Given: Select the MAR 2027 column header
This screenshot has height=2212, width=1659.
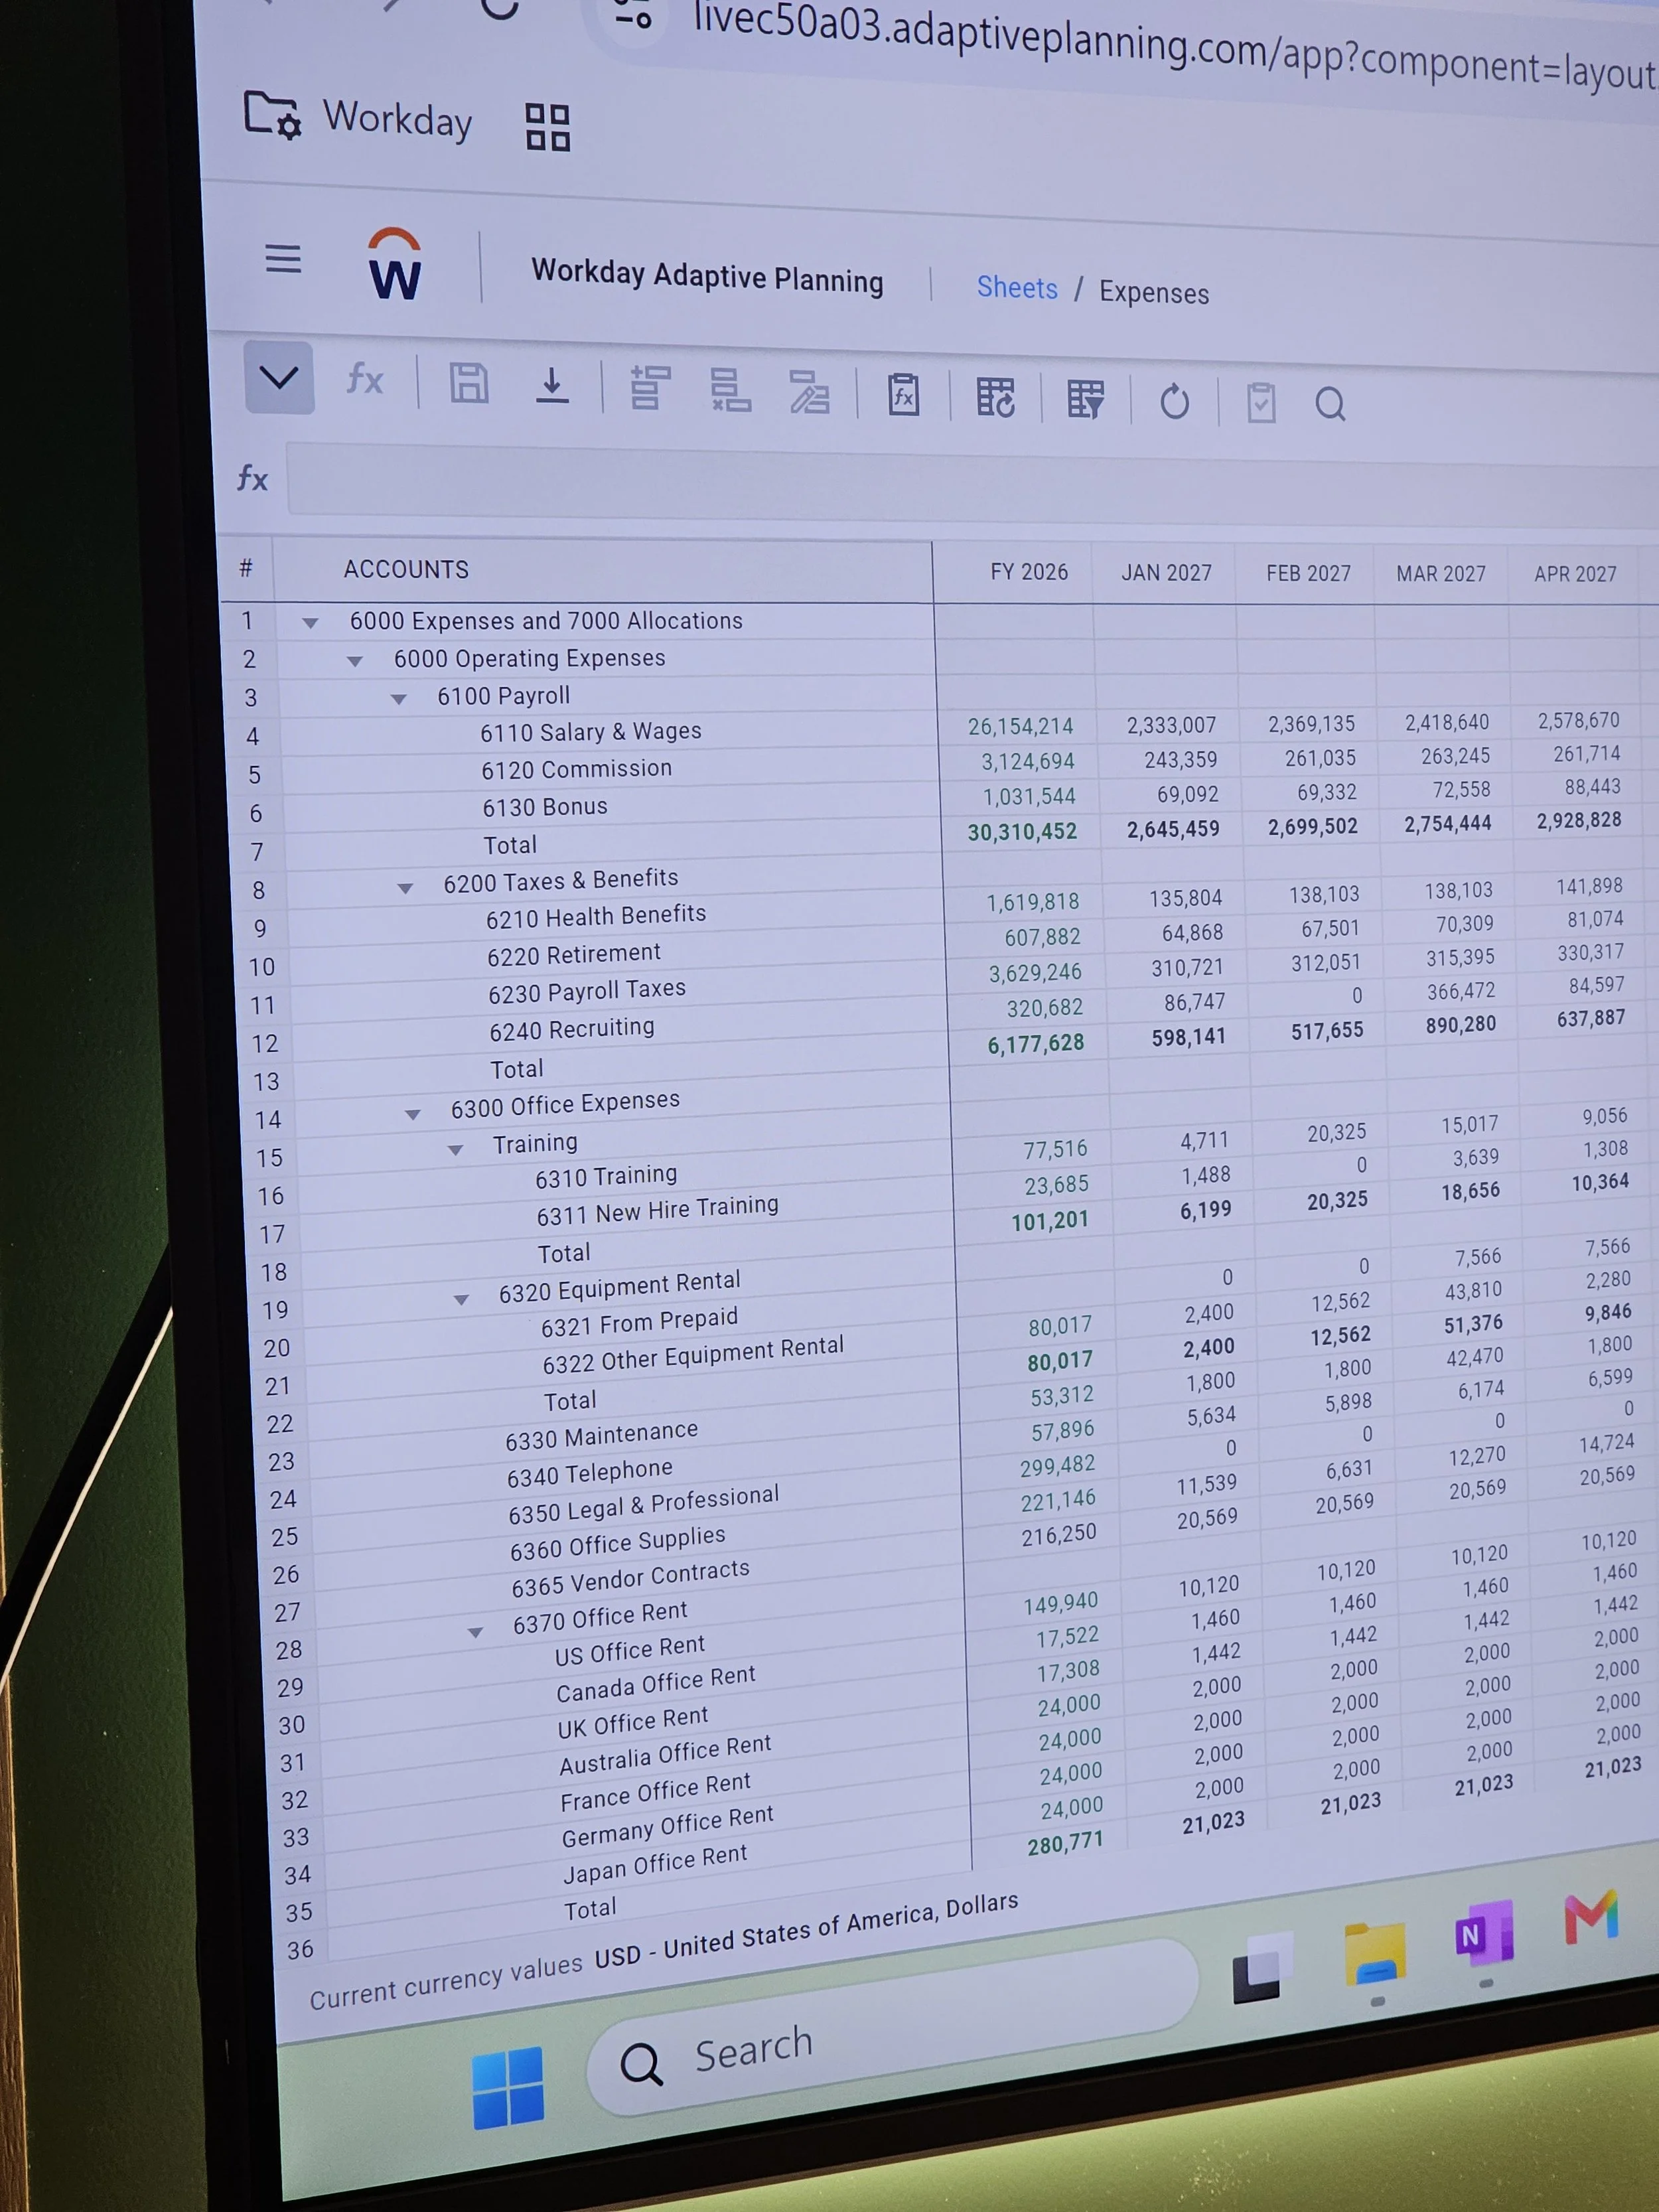Looking at the screenshot, I should tap(1441, 574).
